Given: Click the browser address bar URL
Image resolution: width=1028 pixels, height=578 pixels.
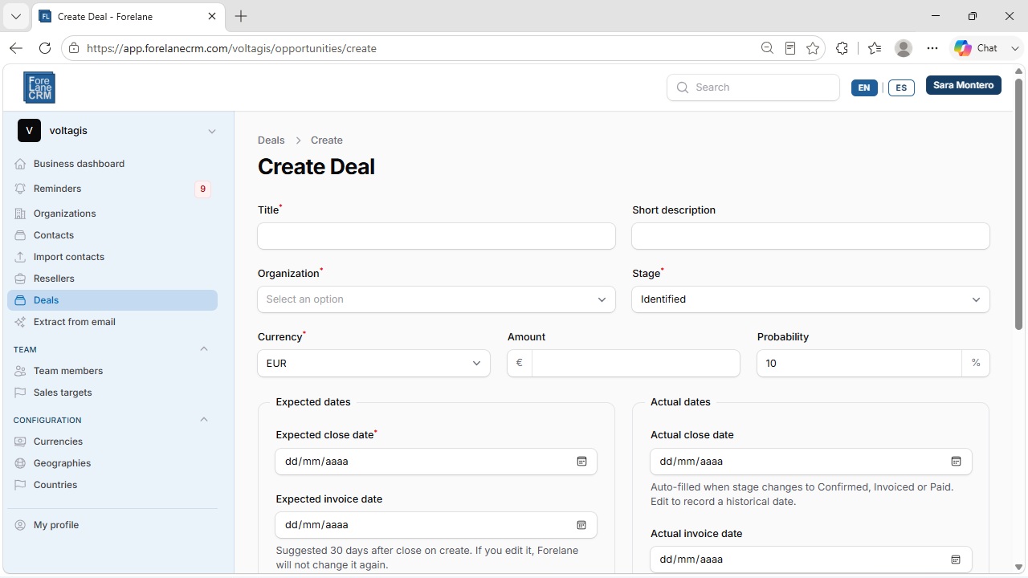Looking at the screenshot, I should tap(231, 48).
